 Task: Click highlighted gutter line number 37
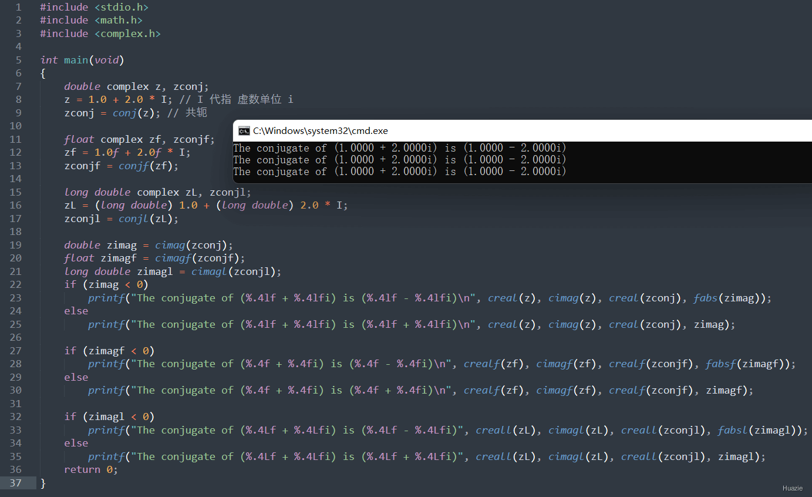15,483
